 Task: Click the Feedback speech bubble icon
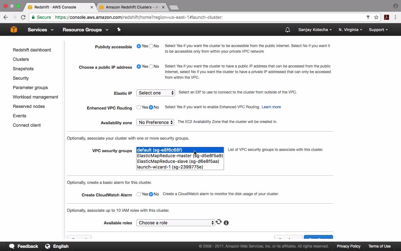tap(12, 246)
